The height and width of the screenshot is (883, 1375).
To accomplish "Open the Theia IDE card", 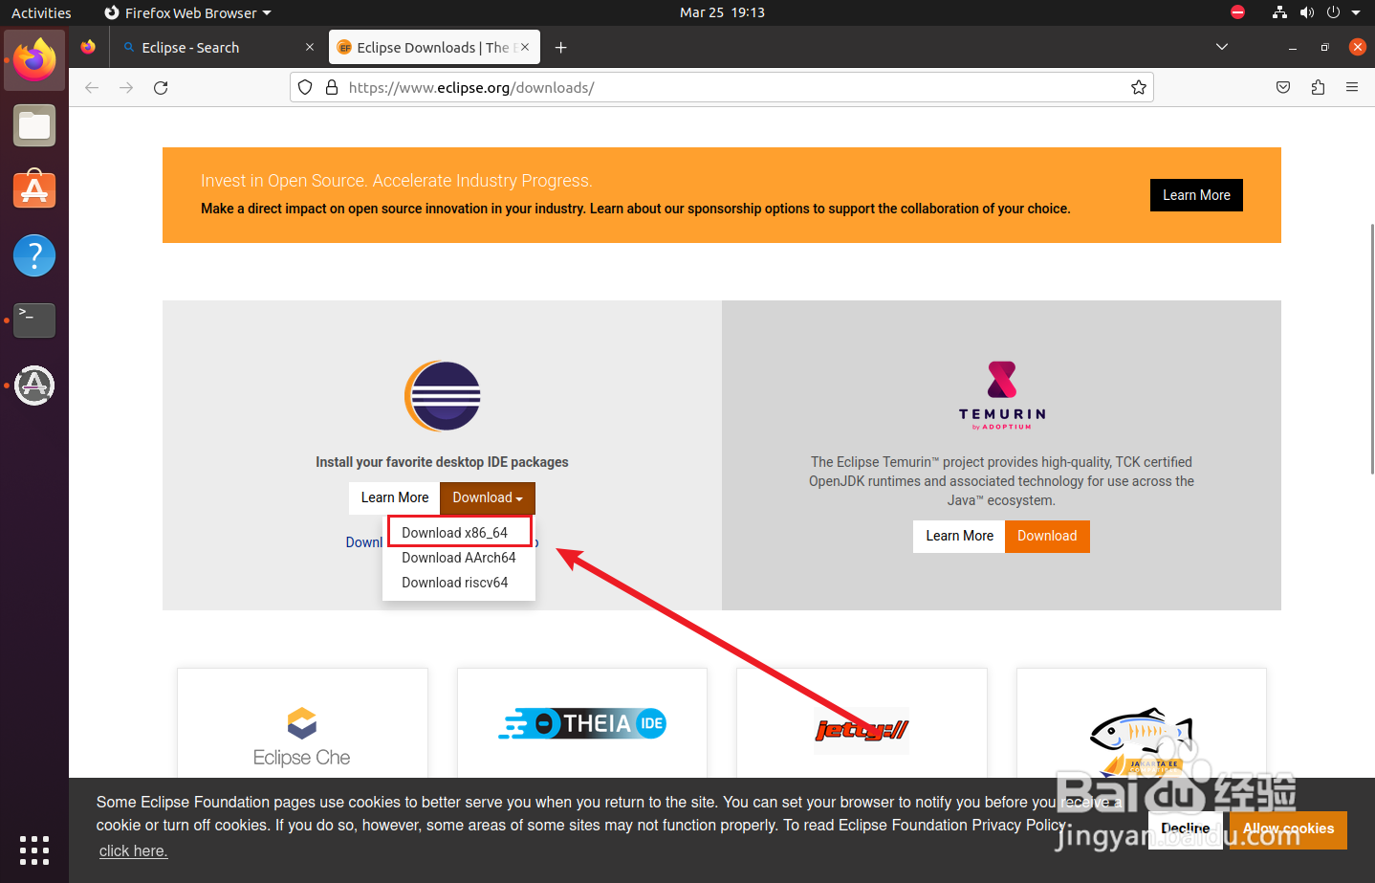I will tap(582, 723).
